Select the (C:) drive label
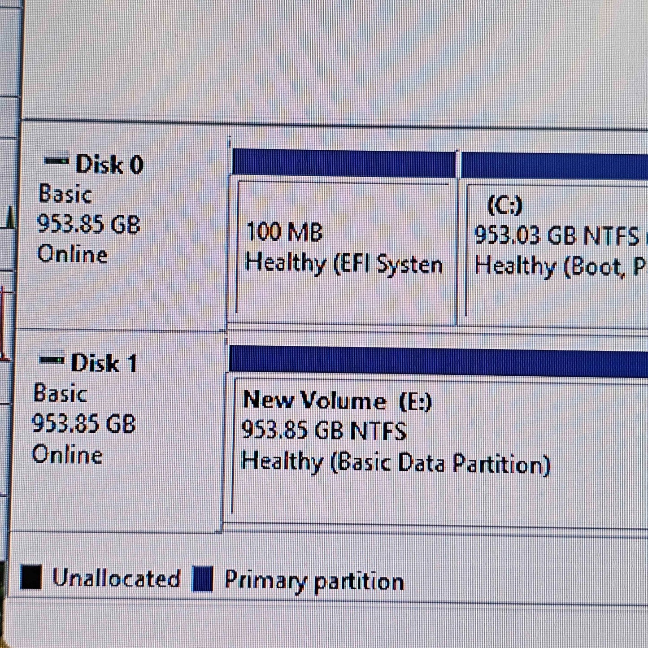Viewport: 648px width, 648px height. pyautogui.click(x=505, y=205)
